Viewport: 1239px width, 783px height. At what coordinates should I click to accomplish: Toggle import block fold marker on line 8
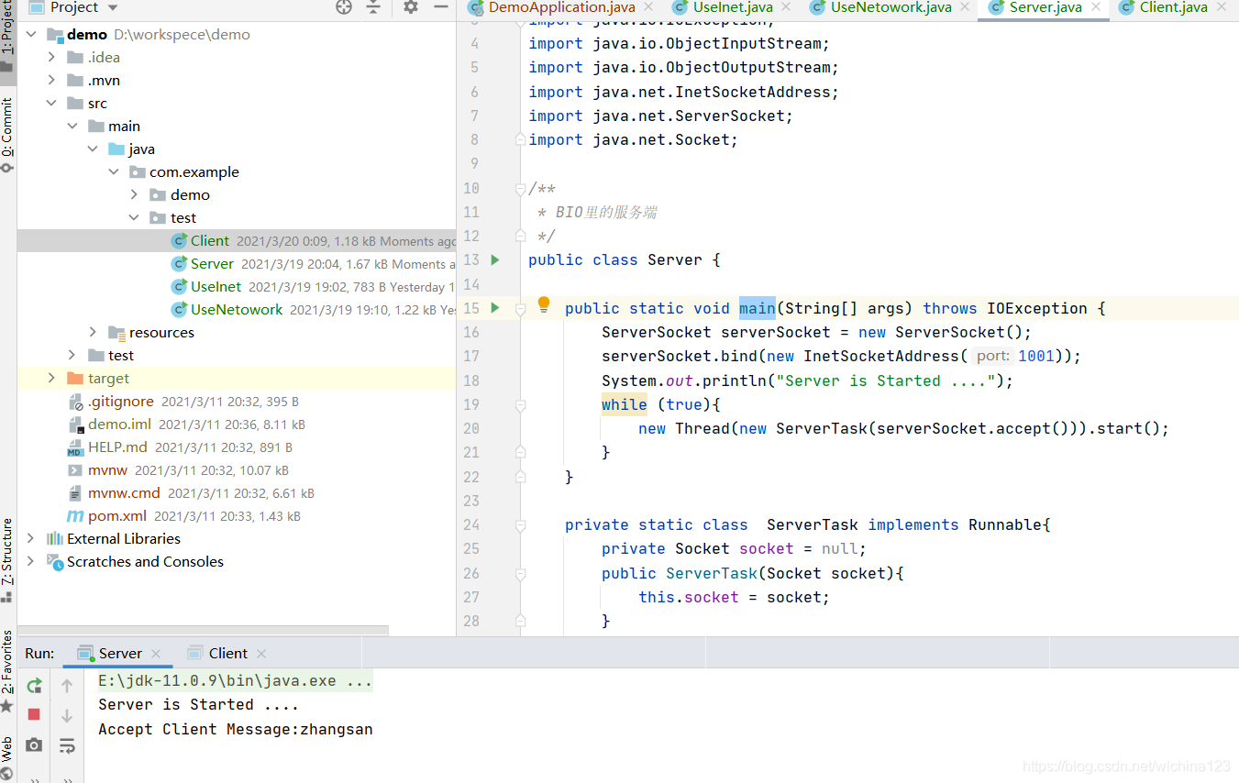click(520, 140)
